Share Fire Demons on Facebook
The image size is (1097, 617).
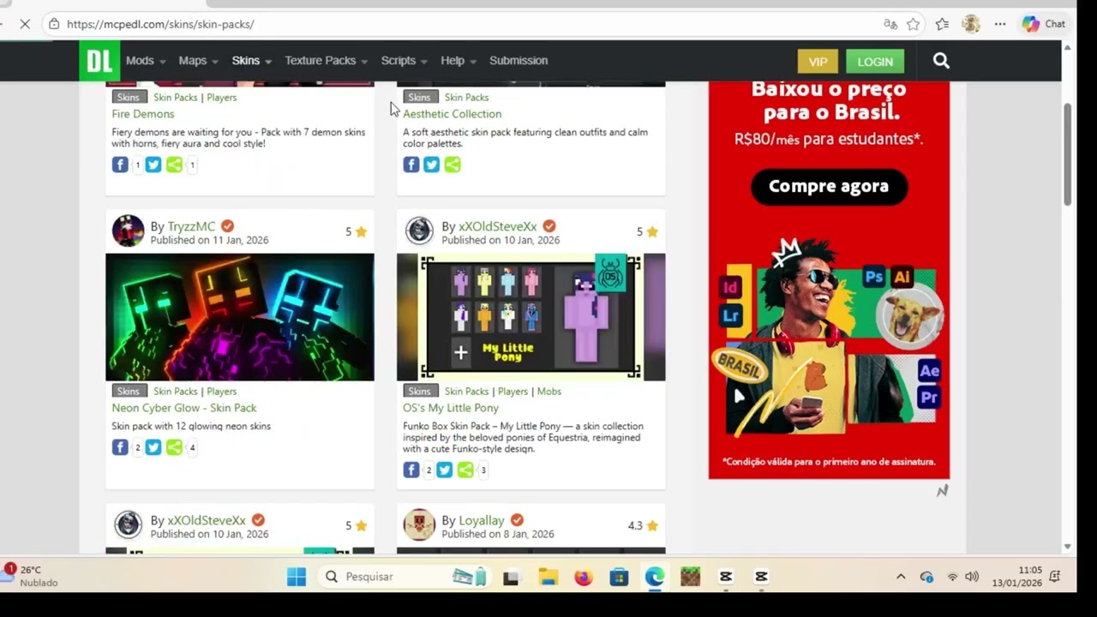tap(120, 165)
